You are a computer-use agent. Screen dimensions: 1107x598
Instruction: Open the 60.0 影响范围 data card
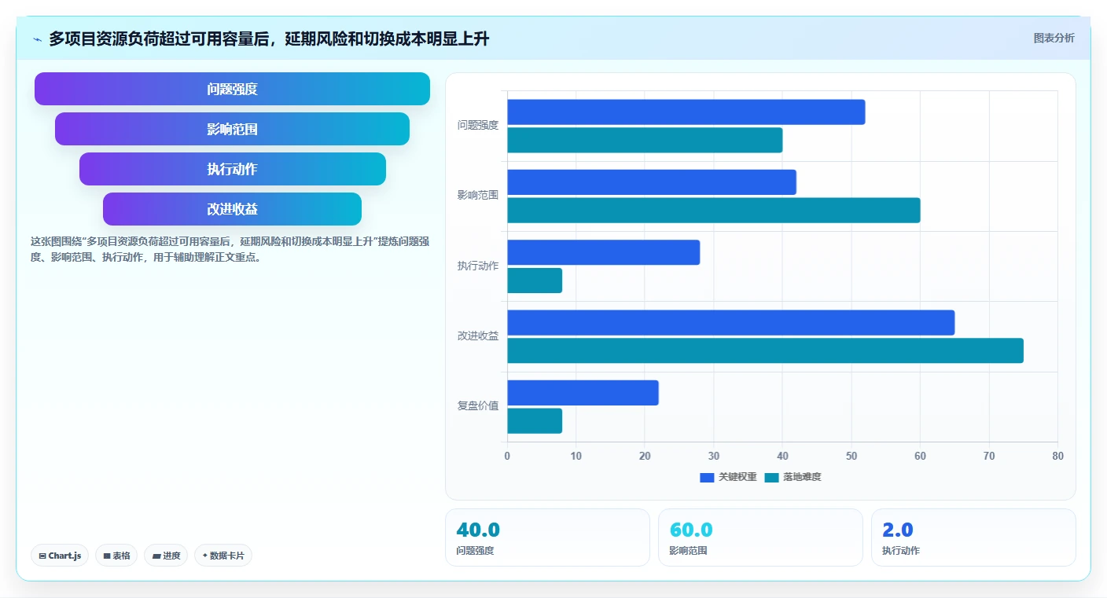point(760,537)
